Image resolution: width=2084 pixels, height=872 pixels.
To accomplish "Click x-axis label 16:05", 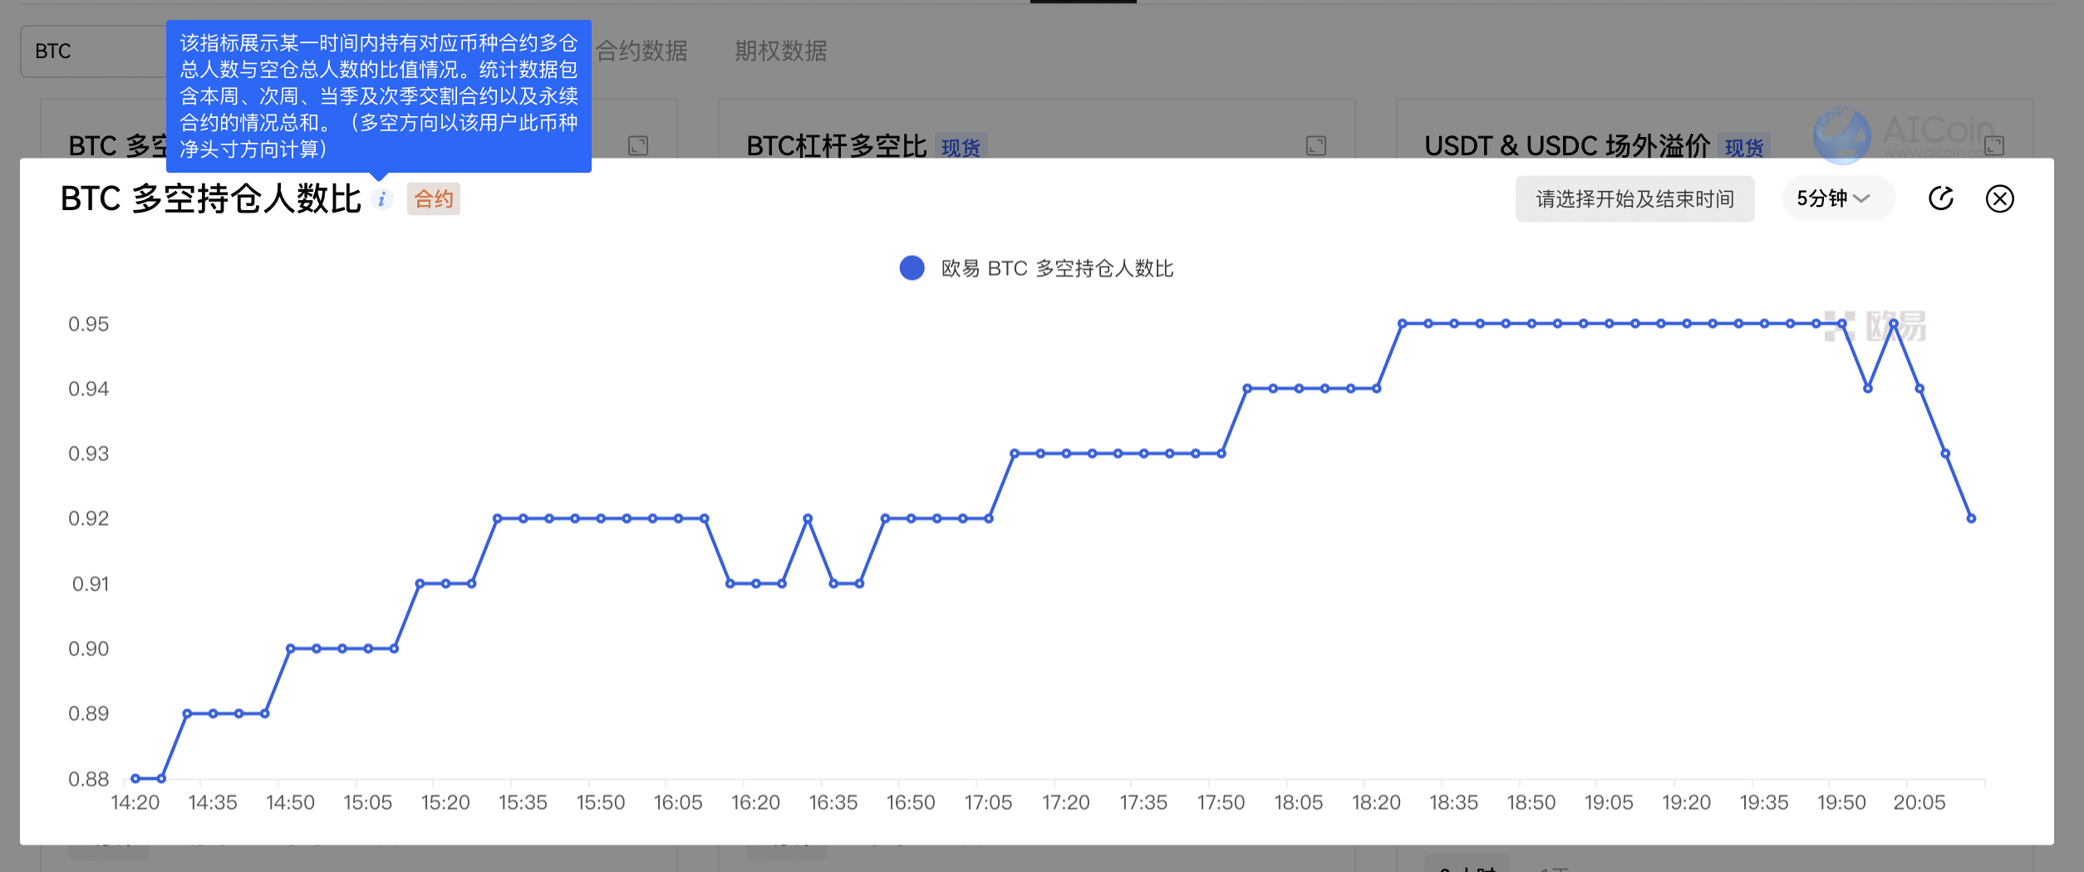I will point(678,802).
